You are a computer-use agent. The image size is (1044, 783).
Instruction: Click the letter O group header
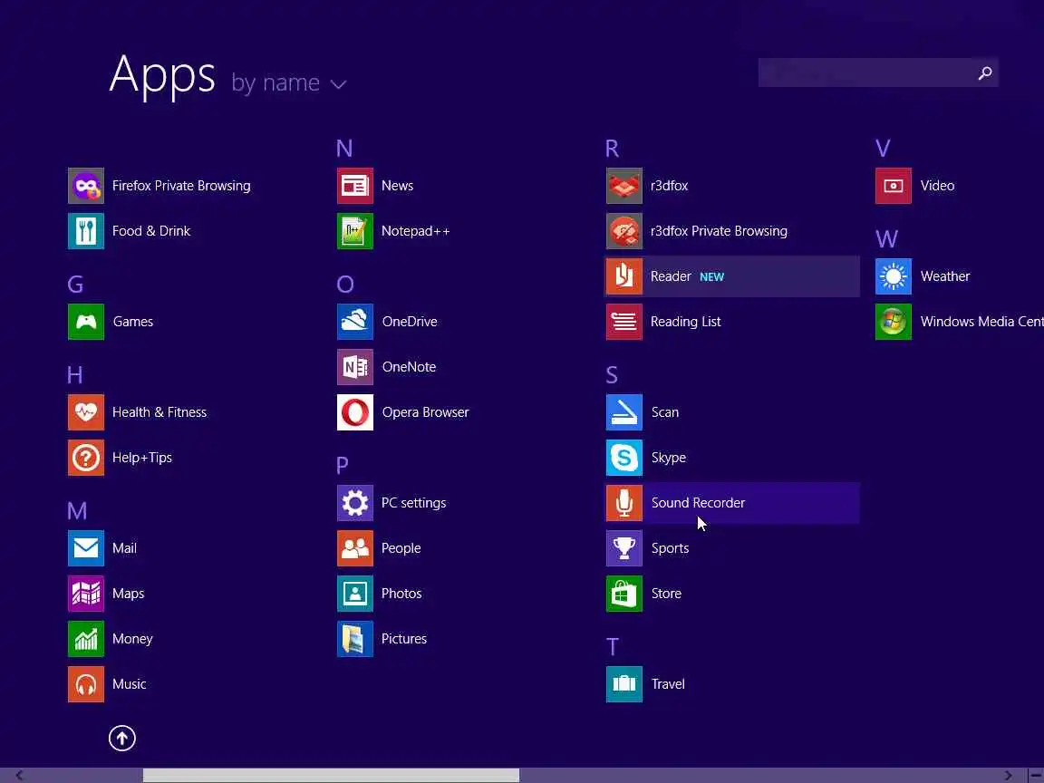pyautogui.click(x=345, y=285)
